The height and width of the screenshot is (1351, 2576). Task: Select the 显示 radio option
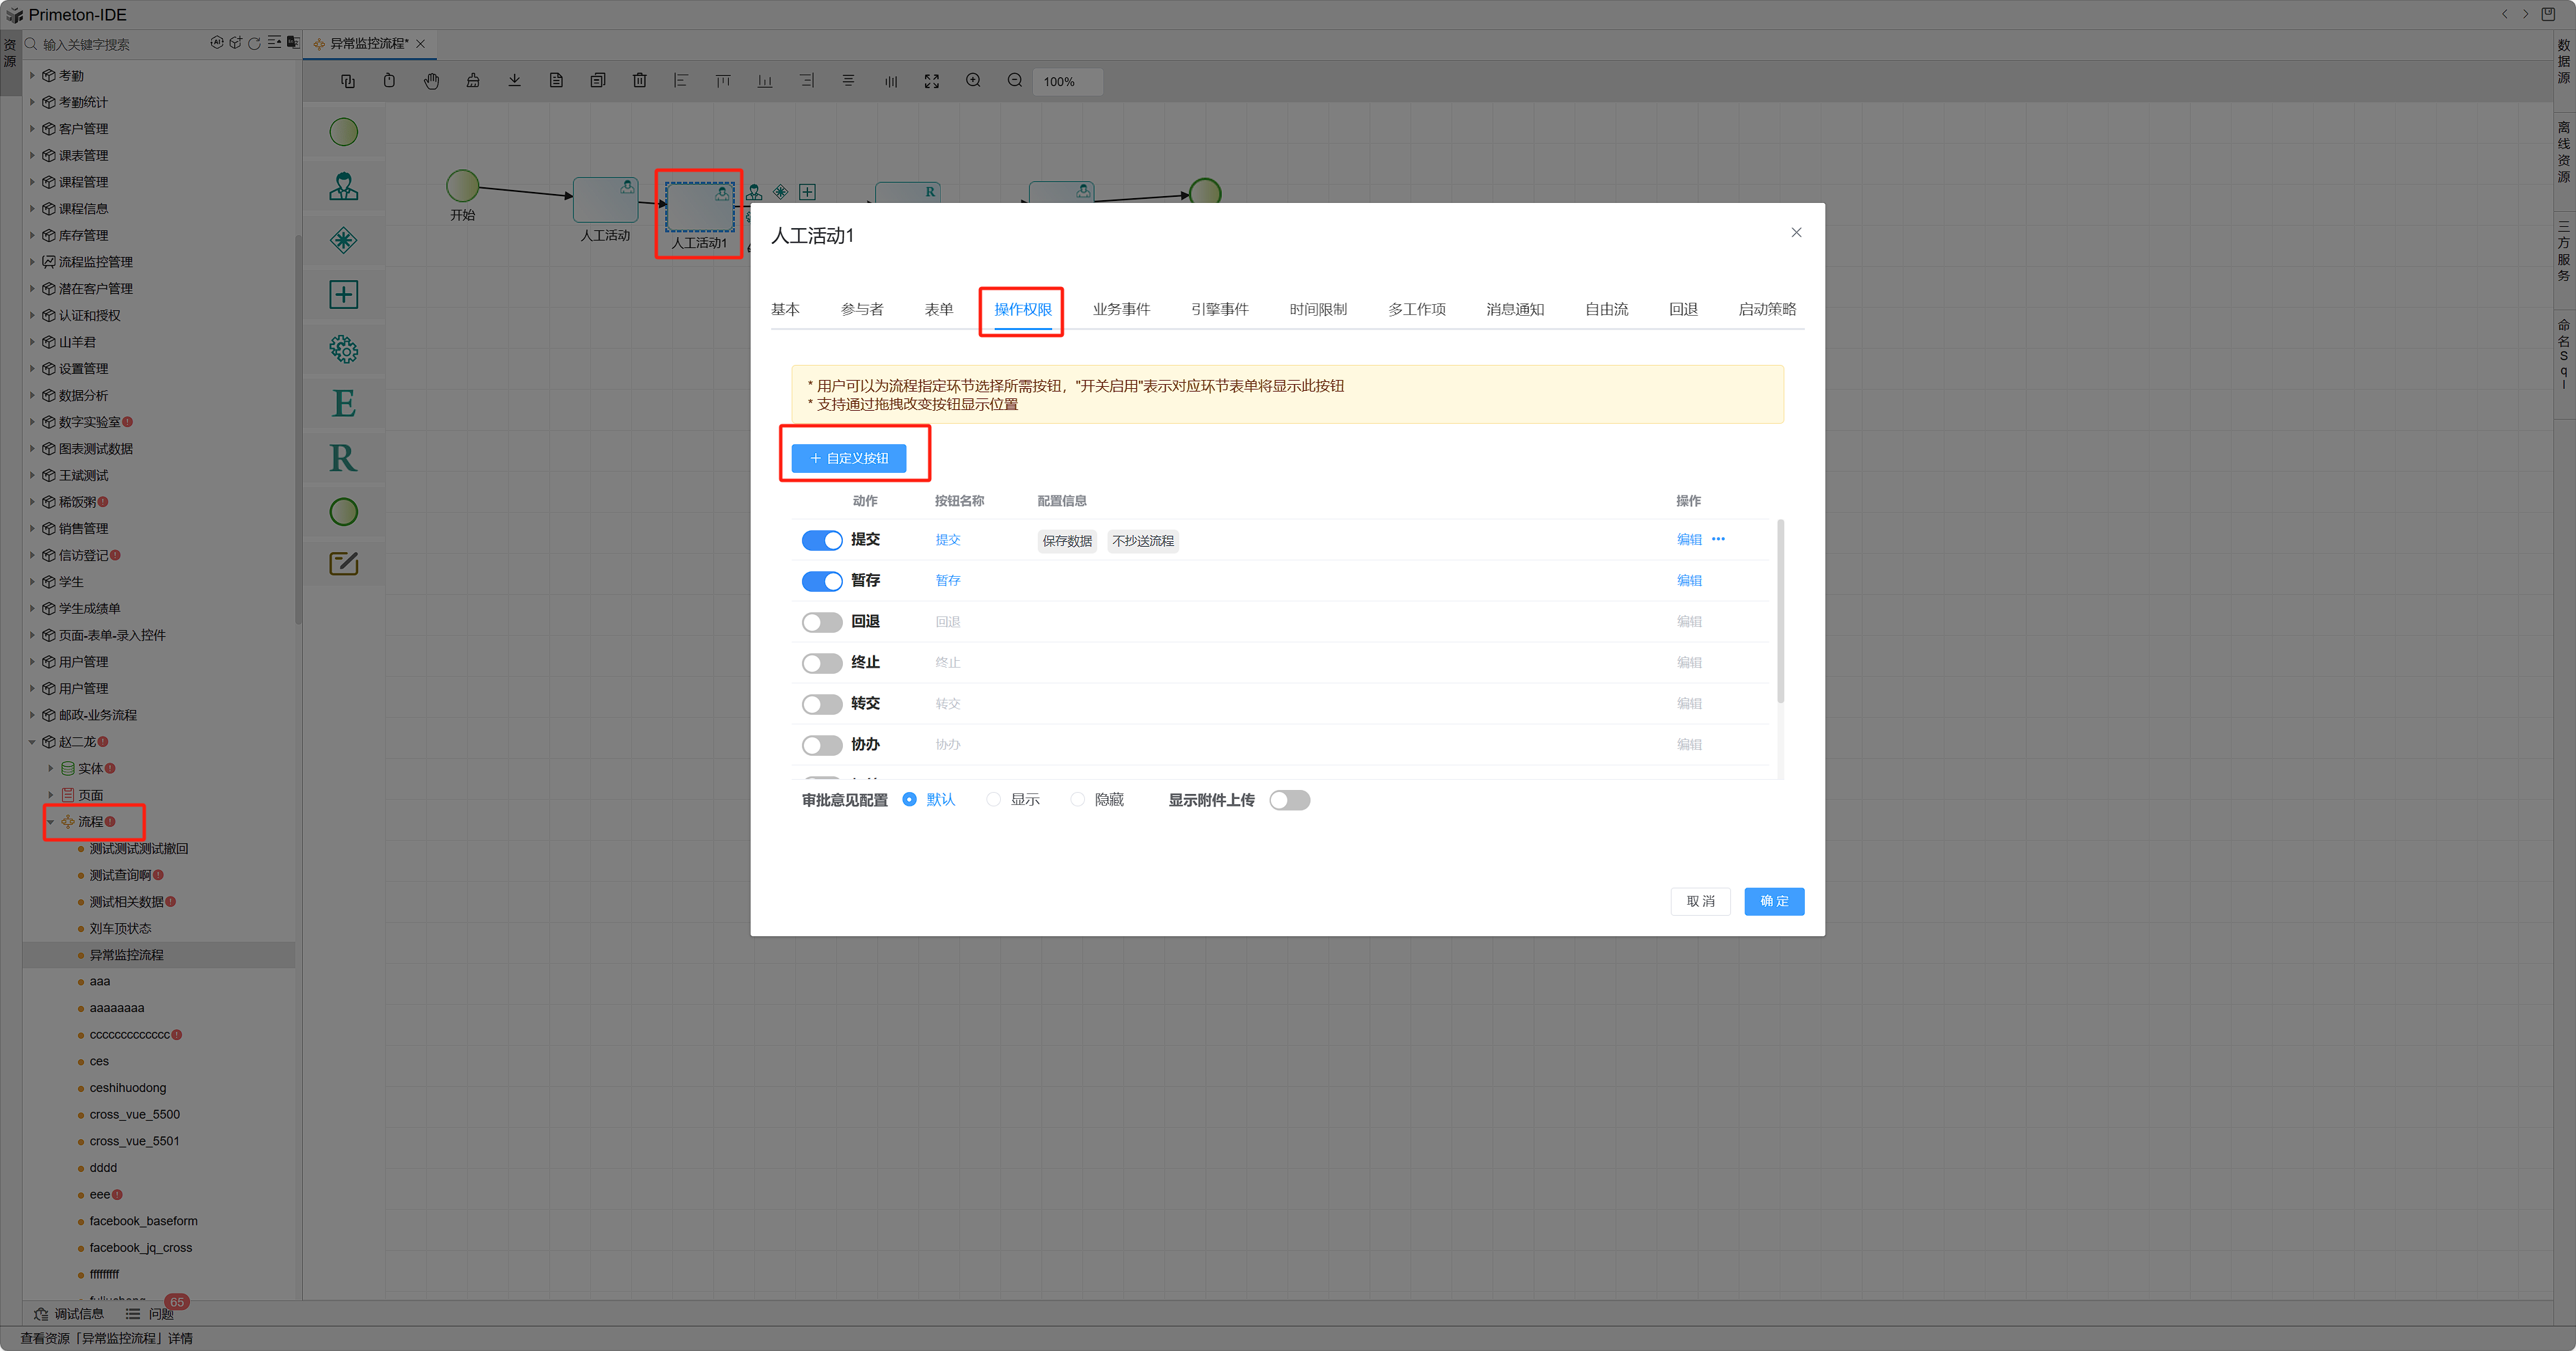point(993,800)
